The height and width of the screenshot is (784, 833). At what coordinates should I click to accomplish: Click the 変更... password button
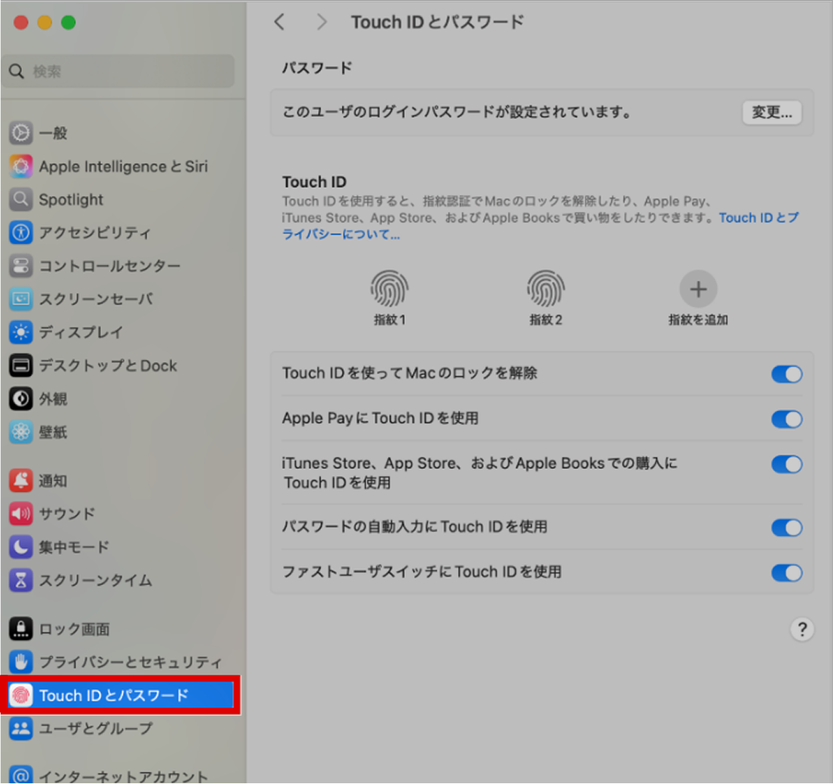point(772,112)
